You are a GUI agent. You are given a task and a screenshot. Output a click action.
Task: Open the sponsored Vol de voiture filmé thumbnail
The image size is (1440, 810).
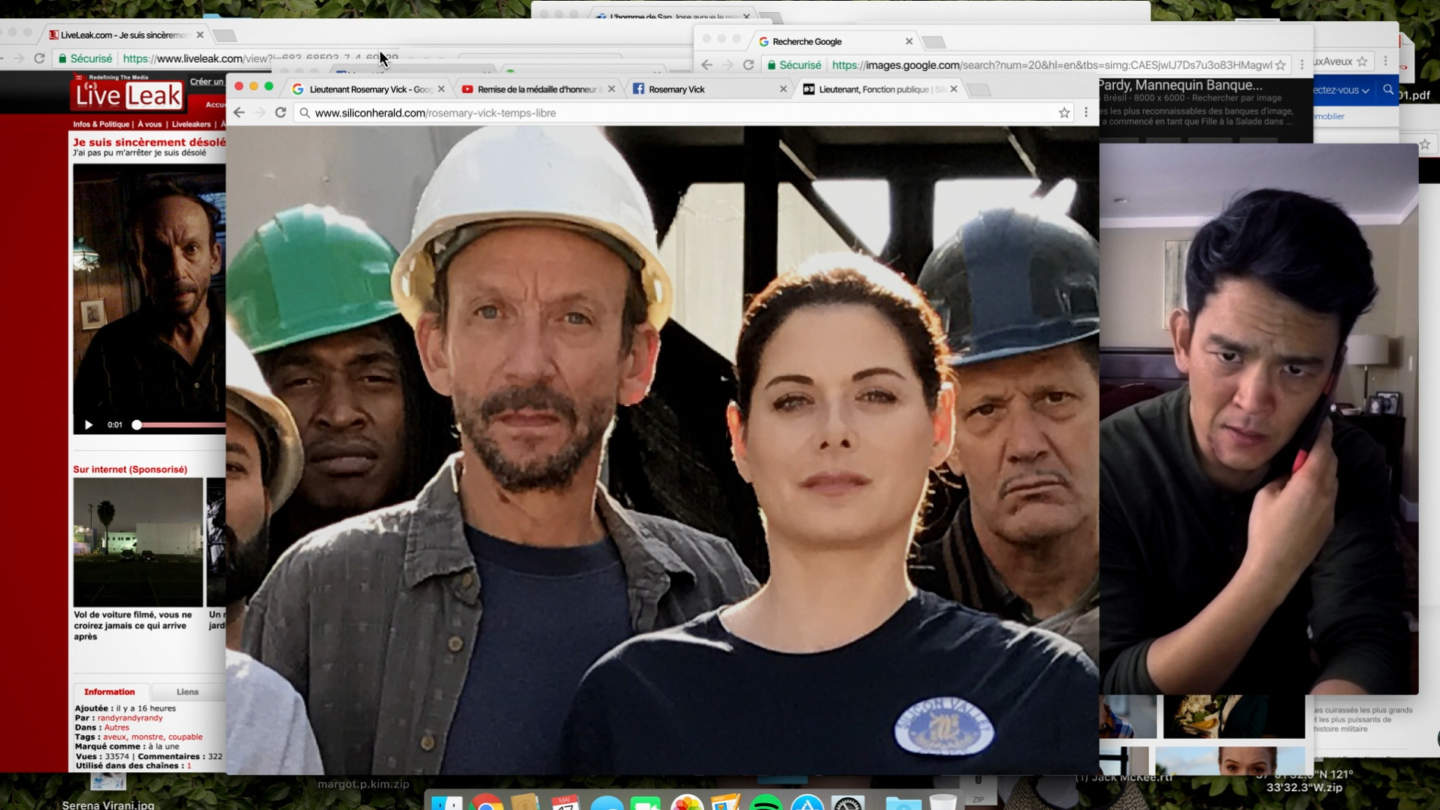tap(138, 542)
